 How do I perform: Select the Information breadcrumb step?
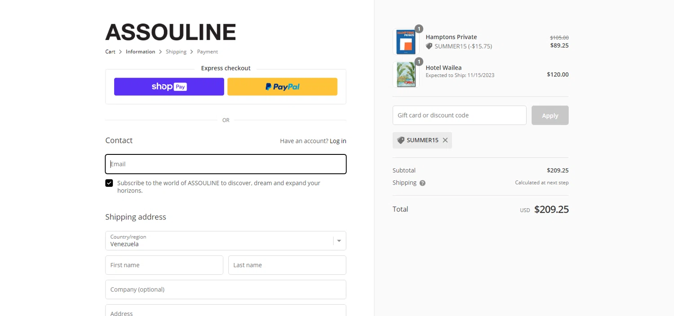click(140, 52)
